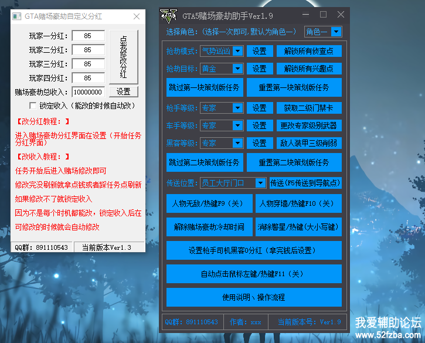Expand the 抢劫模式 气势汹汹 dropdown
Screen dimensions: 425x343
238,51
